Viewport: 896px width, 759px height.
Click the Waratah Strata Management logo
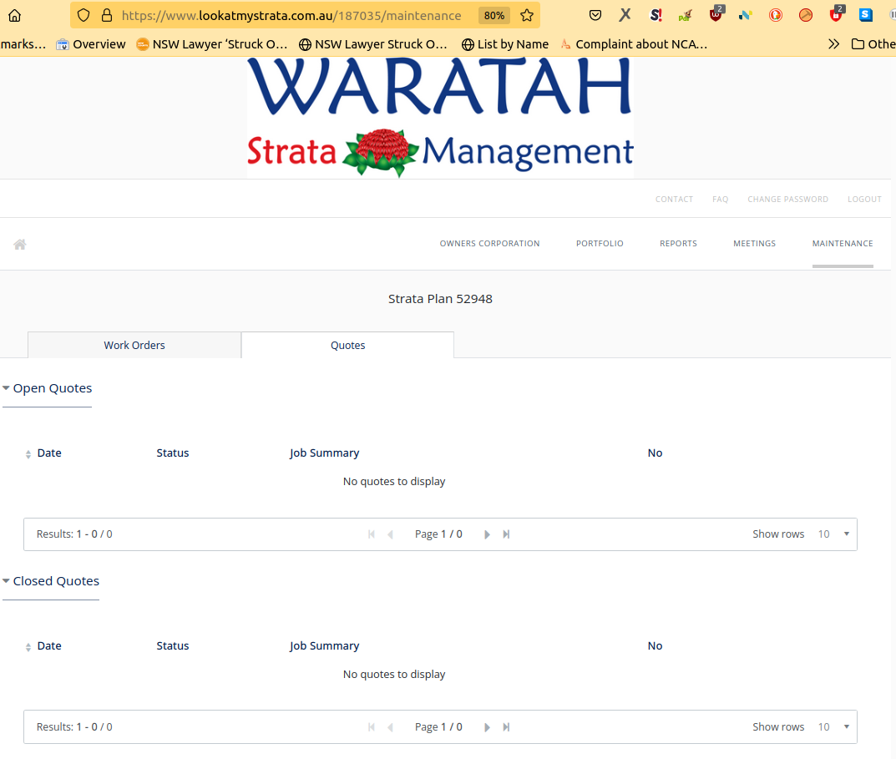click(x=440, y=117)
